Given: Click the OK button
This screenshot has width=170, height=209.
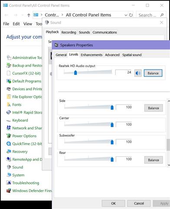Looking at the screenshot, I should click(x=113, y=203).
